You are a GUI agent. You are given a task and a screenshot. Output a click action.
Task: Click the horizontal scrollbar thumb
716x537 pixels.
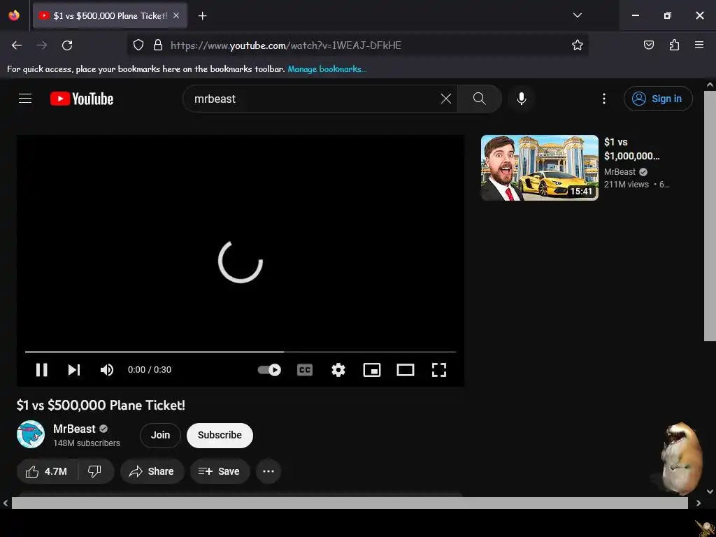(x=350, y=503)
